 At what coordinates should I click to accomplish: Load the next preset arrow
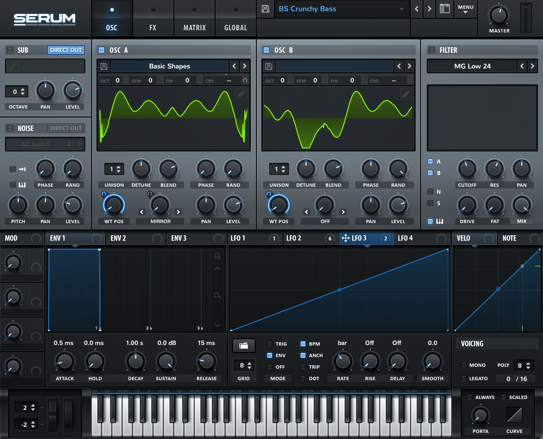[x=429, y=9]
